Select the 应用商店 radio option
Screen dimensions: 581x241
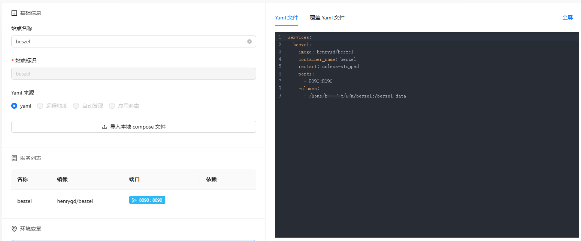click(x=112, y=106)
